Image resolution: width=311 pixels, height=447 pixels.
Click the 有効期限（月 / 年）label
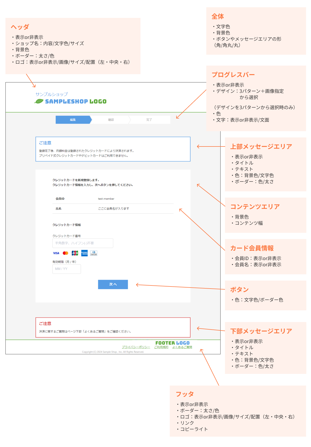coord(65,262)
